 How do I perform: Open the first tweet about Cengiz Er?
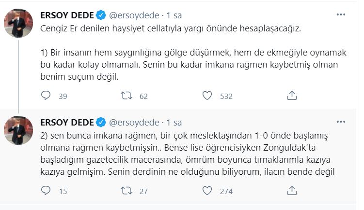pyautogui.click(x=194, y=58)
